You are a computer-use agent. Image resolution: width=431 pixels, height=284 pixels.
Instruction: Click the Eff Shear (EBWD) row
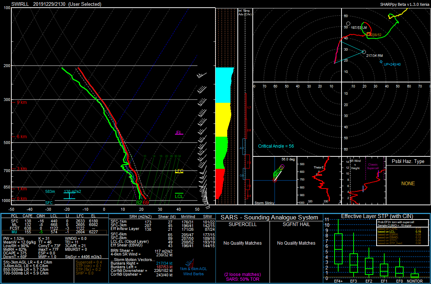coord(163,246)
